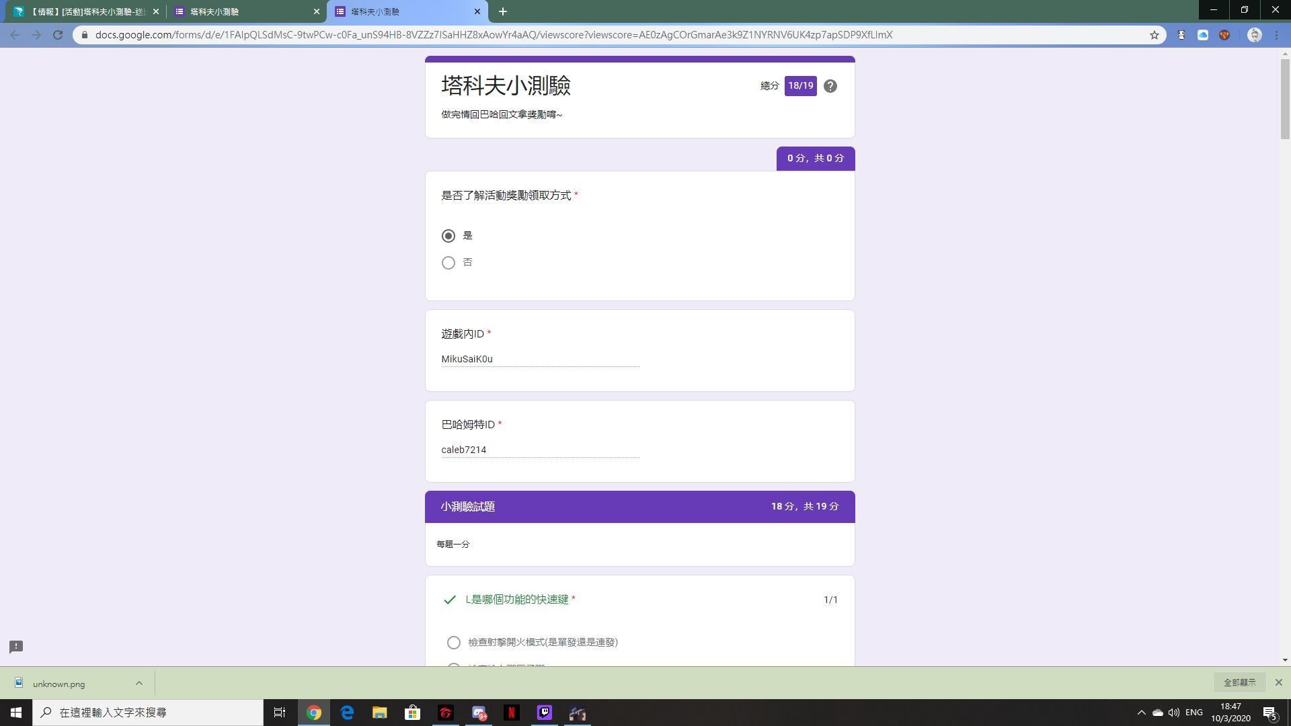Click the last game icon in taskbar
Image resolution: width=1291 pixels, height=726 pixels.
pyautogui.click(x=578, y=713)
